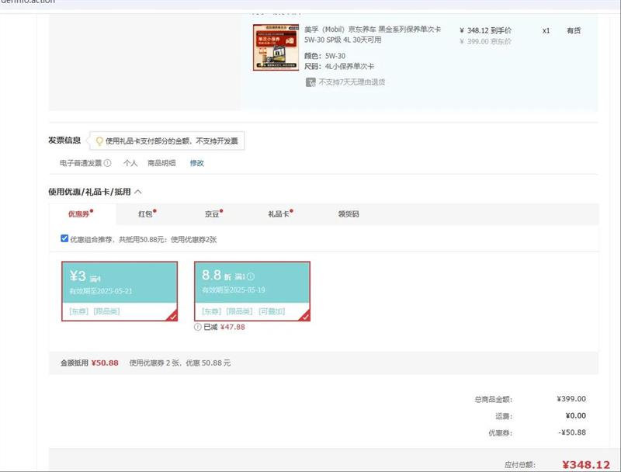Switch to the 京豆 tab
The width and height of the screenshot is (621, 472).
click(x=213, y=213)
